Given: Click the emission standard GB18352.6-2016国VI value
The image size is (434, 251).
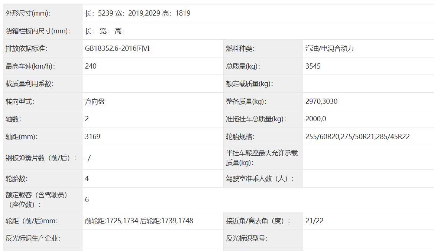Looking at the screenshot, I should tap(117, 49).
